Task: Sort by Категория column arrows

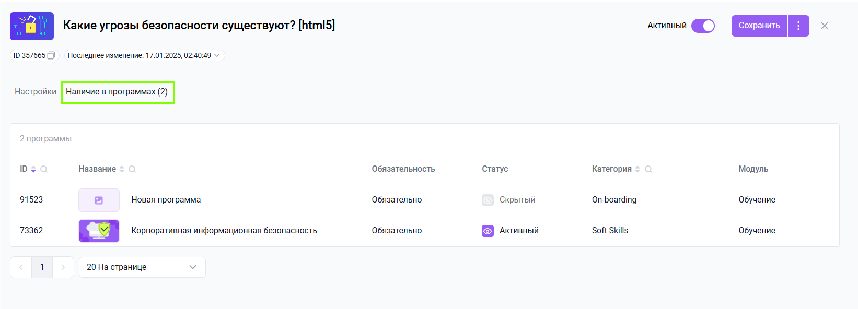Action: (637, 169)
